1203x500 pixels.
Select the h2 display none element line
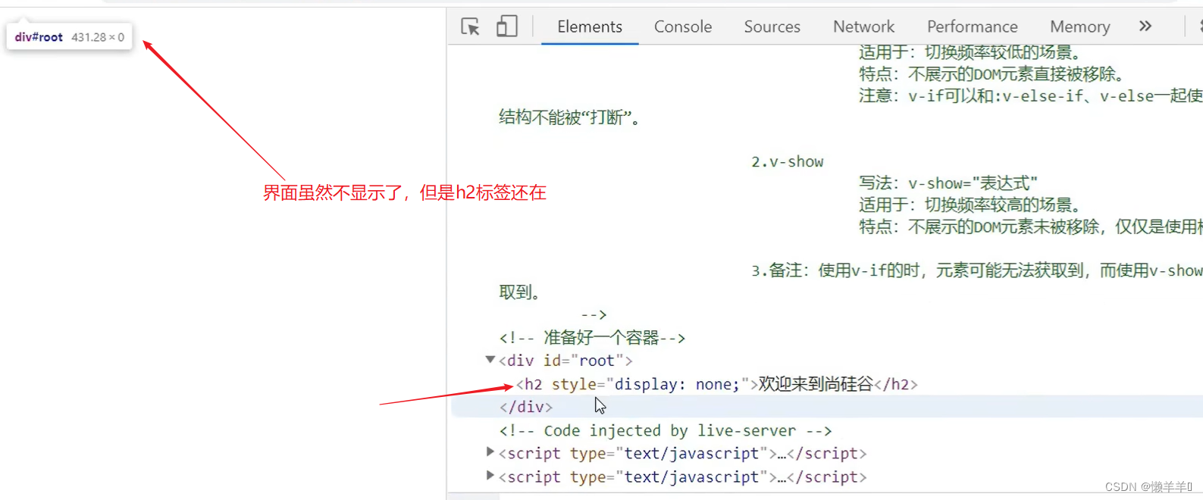pos(716,384)
